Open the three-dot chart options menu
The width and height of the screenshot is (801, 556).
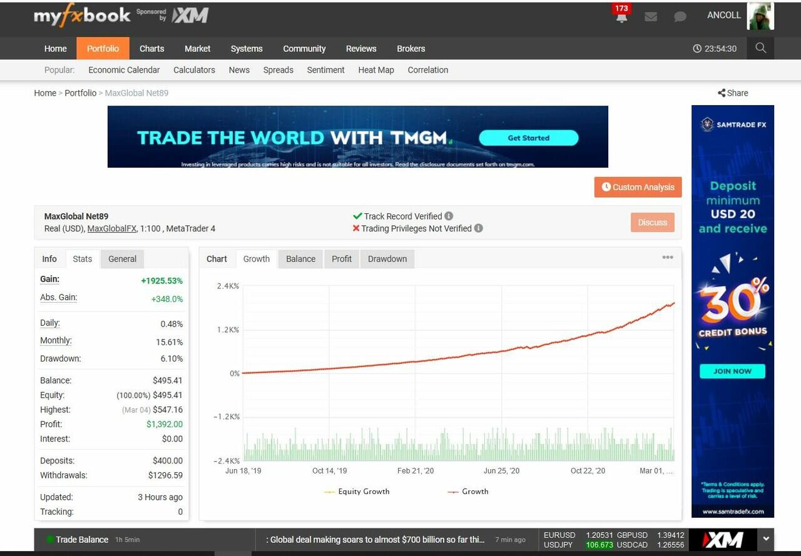coord(668,258)
